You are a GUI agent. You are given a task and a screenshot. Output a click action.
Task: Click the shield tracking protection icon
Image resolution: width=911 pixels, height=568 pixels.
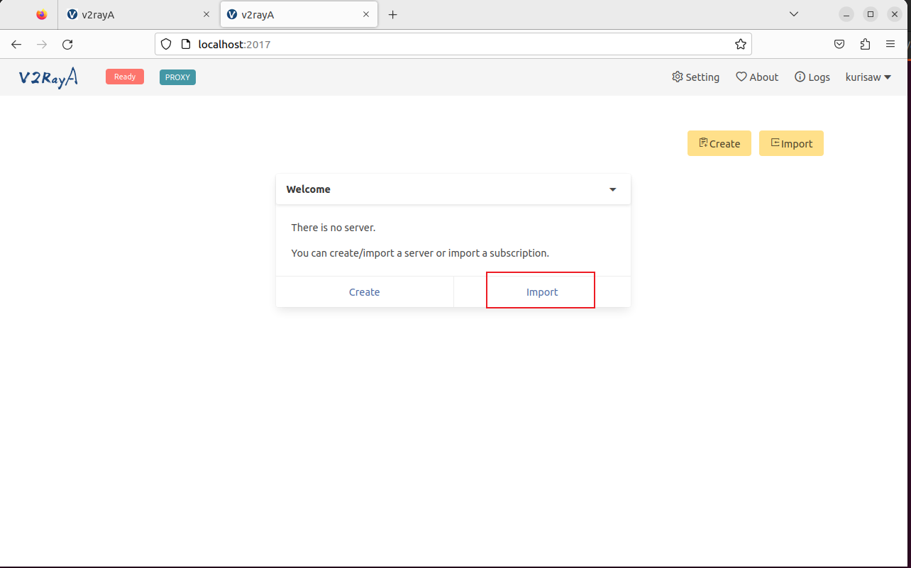tap(166, 44)
